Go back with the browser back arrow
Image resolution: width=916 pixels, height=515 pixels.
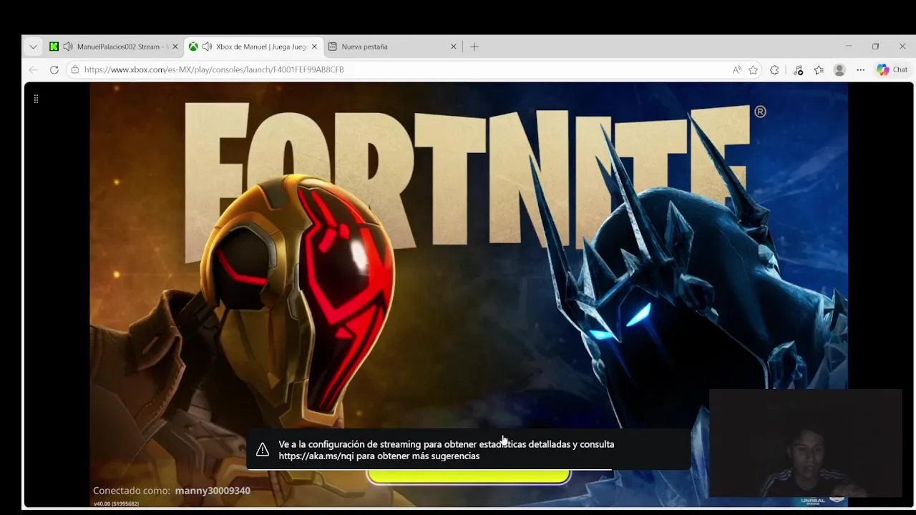pos(33,69)
